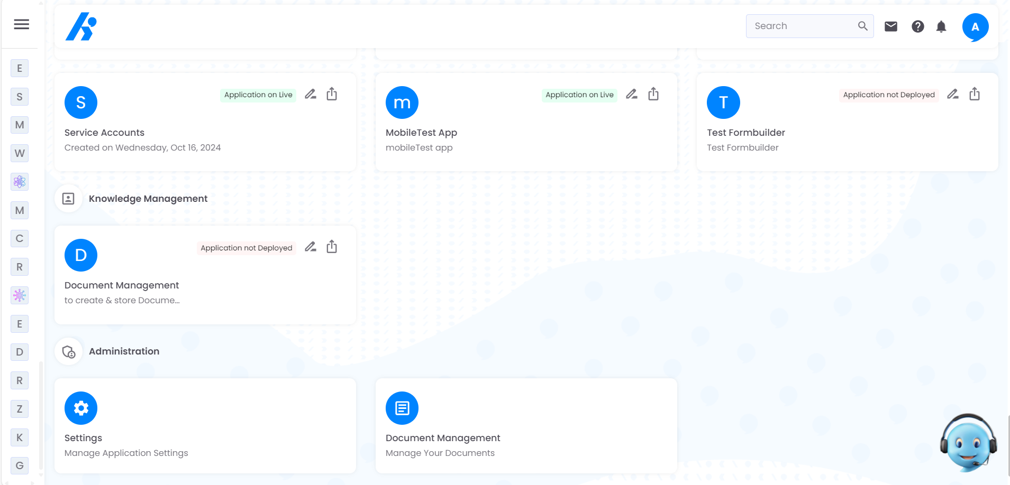
Task: Open the Service Accounts app
Action: point(104,133)
